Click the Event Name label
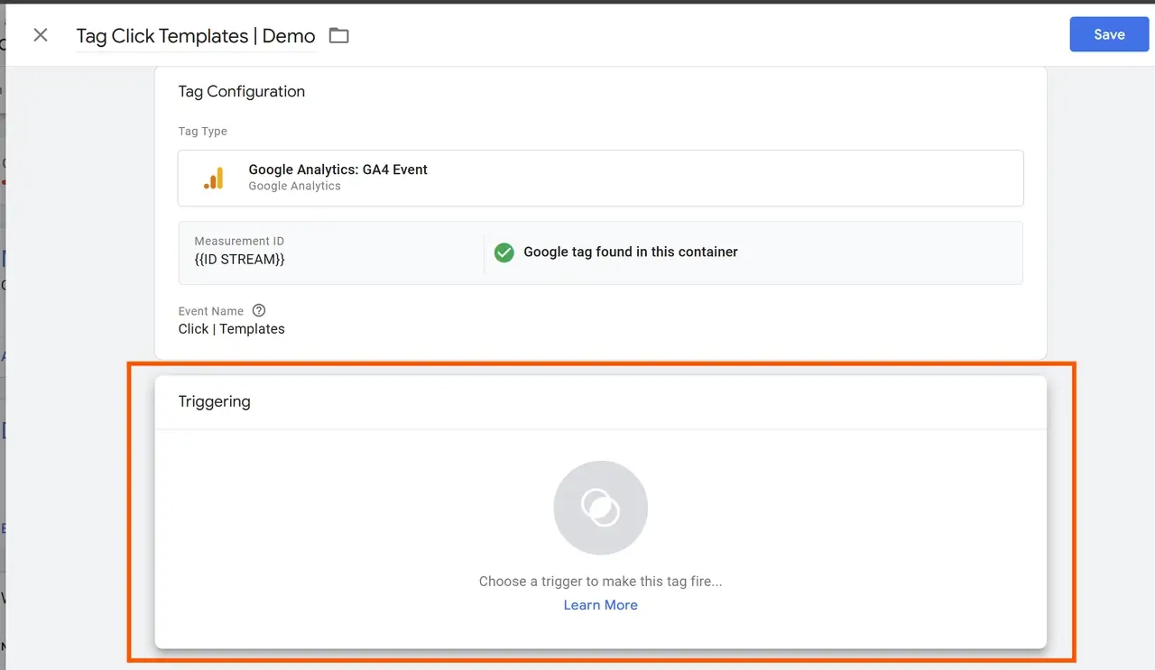1155x670 pixels. tap(211, 311)
